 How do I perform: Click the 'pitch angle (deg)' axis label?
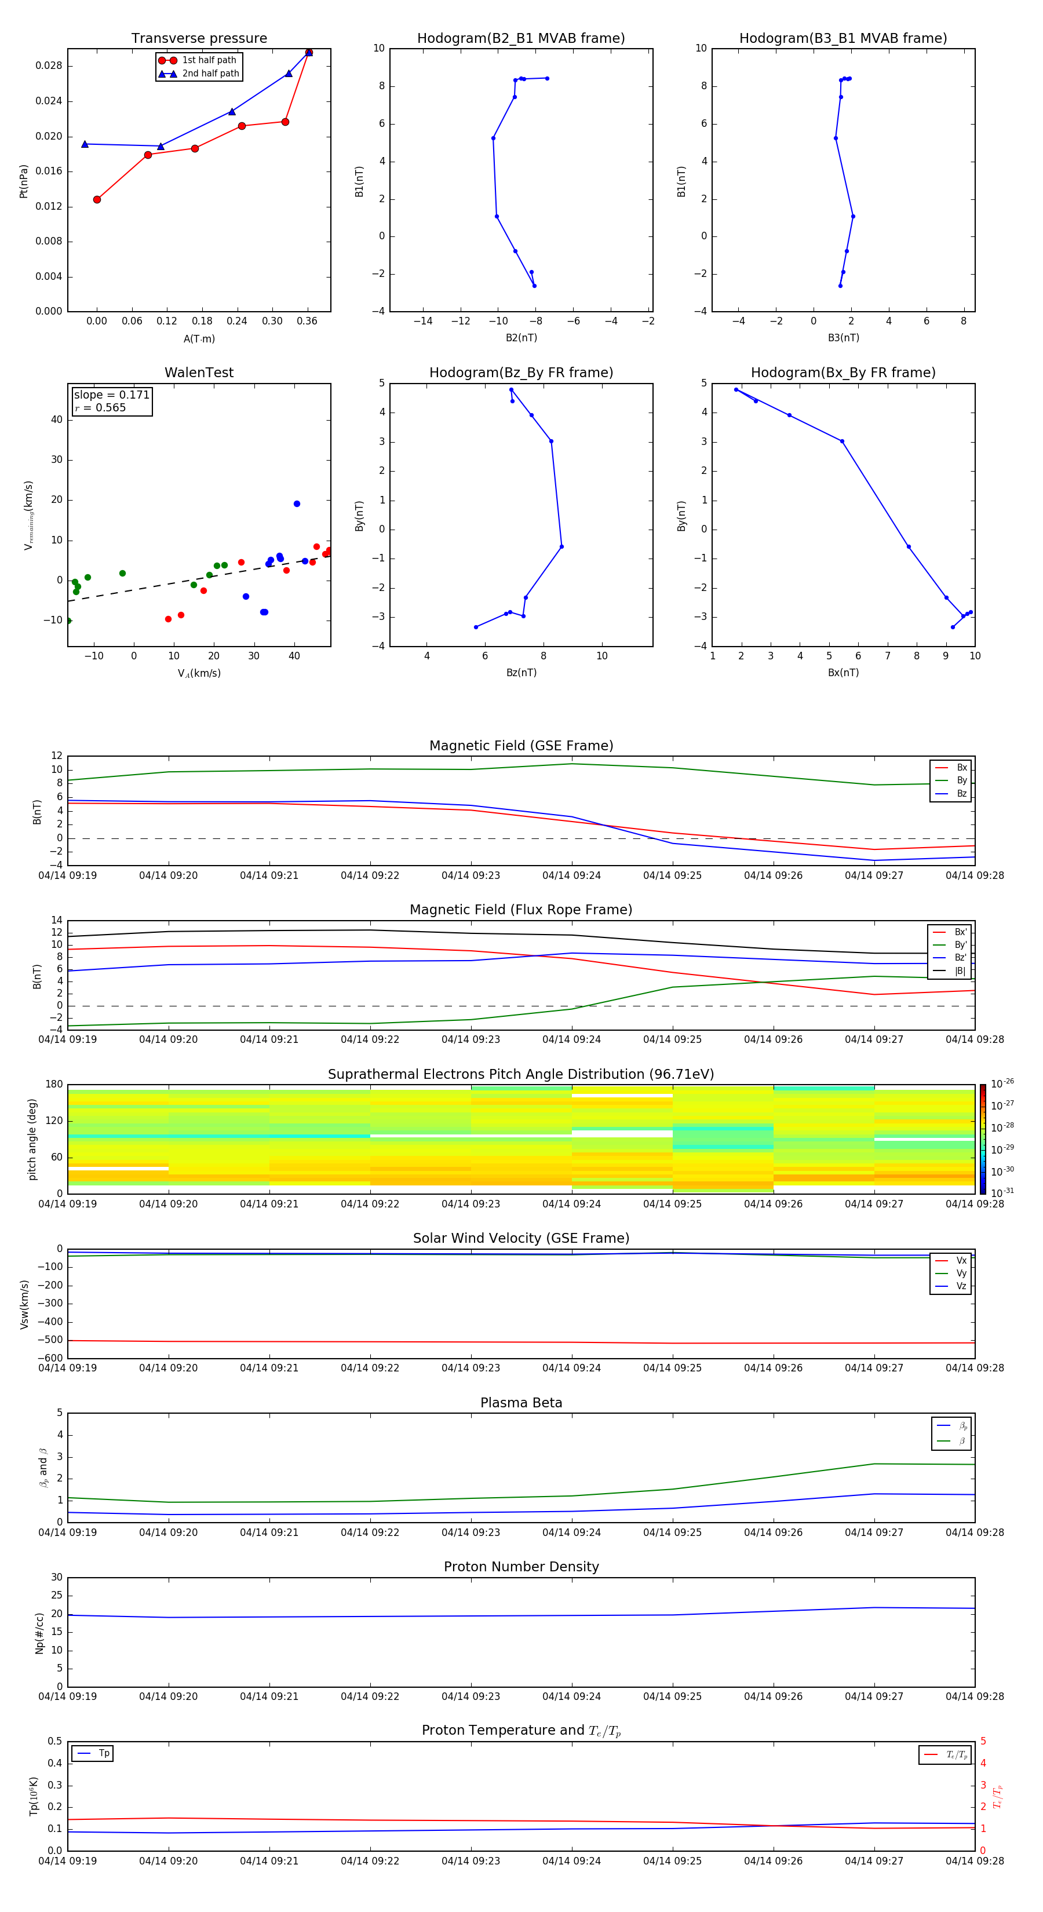click(32, 1139)
